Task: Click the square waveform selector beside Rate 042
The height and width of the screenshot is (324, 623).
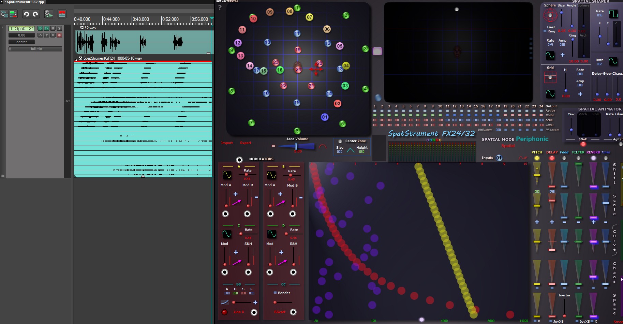Action: point(613,14)
